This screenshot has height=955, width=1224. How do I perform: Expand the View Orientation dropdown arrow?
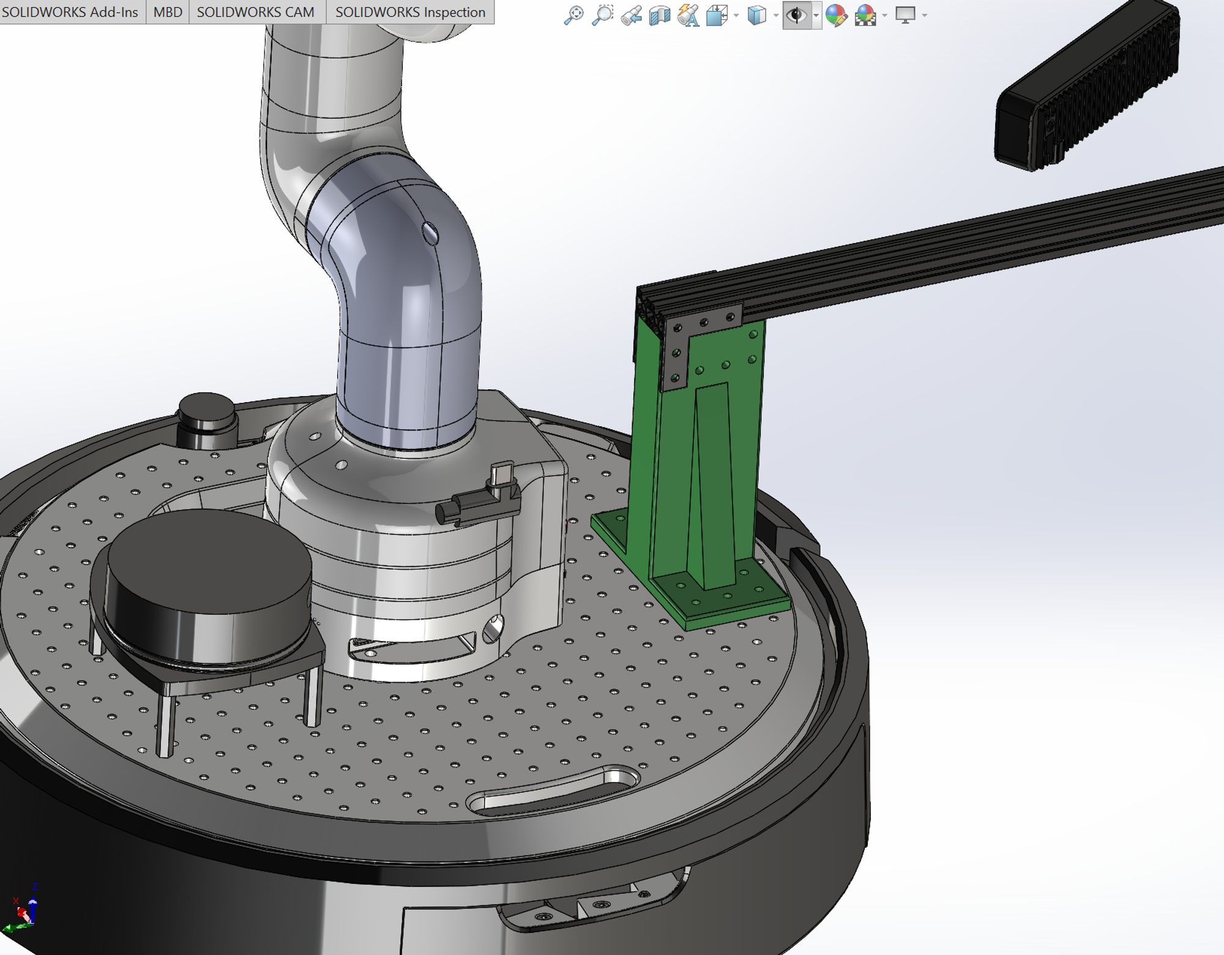[x=736, y=15]
